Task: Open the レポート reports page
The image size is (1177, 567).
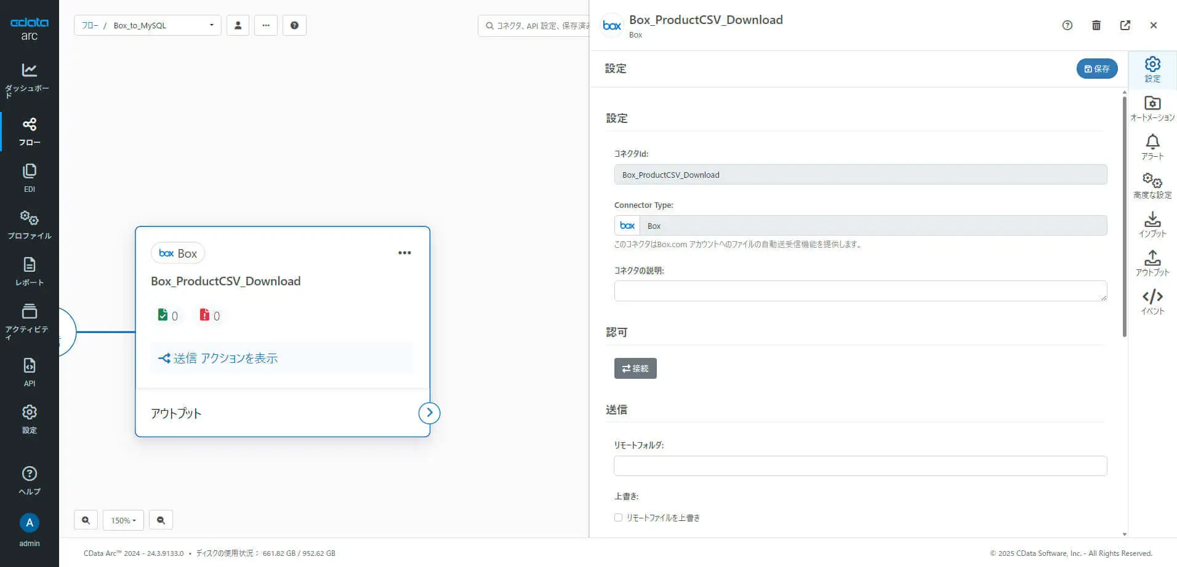Action: (29, 271)
